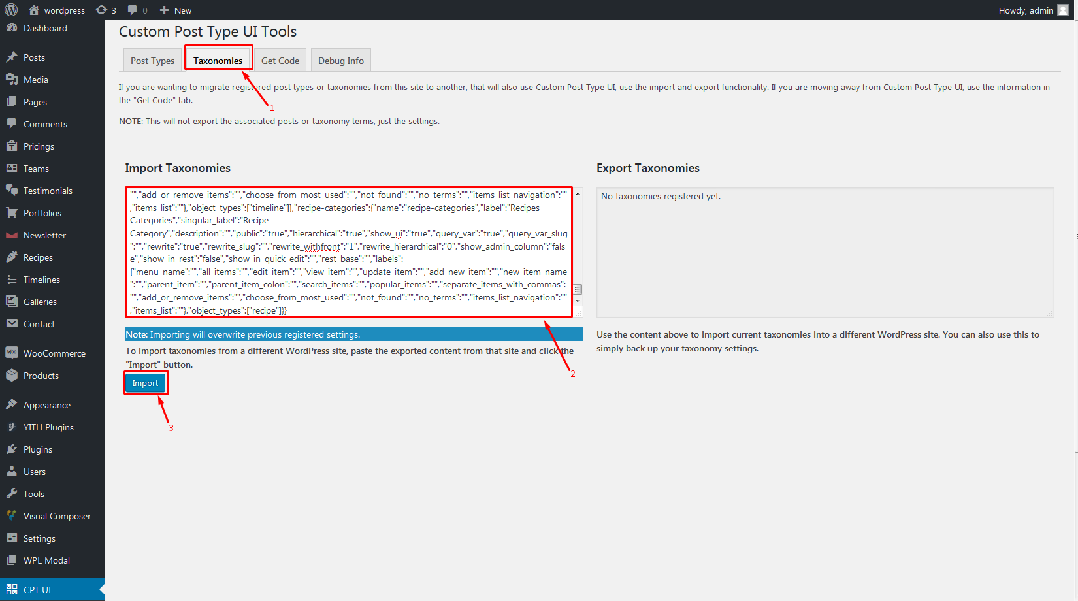Screen dimensions: 1078x601
Task: Click the Media library icon
Action: [12, 80]
